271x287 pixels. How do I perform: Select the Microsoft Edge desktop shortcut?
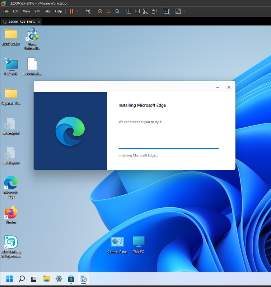click(11, 187)
